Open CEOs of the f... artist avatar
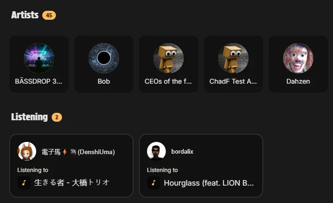333x203 pixels. (169, 58)
